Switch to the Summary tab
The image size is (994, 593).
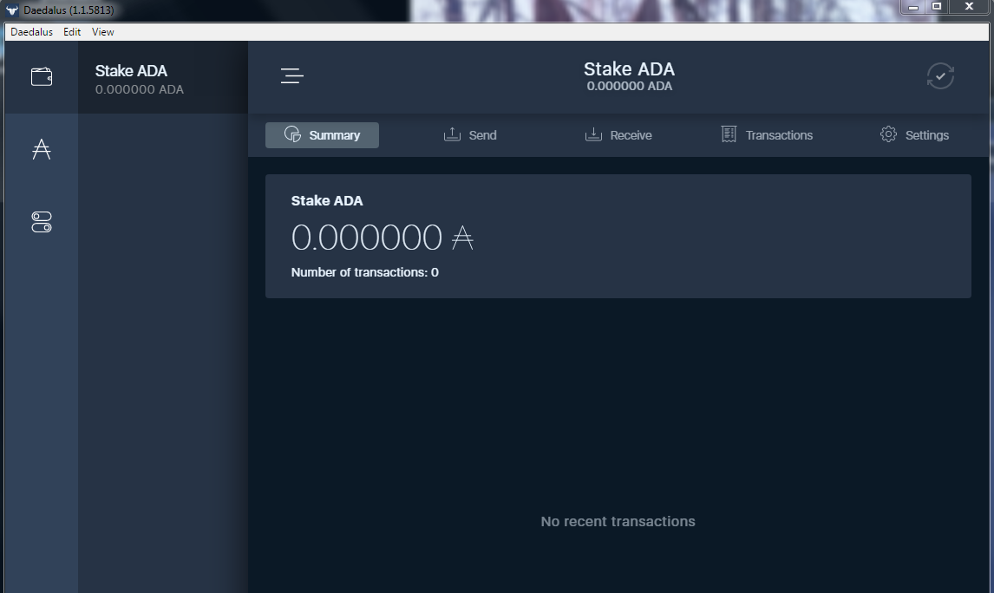[322, 135]
